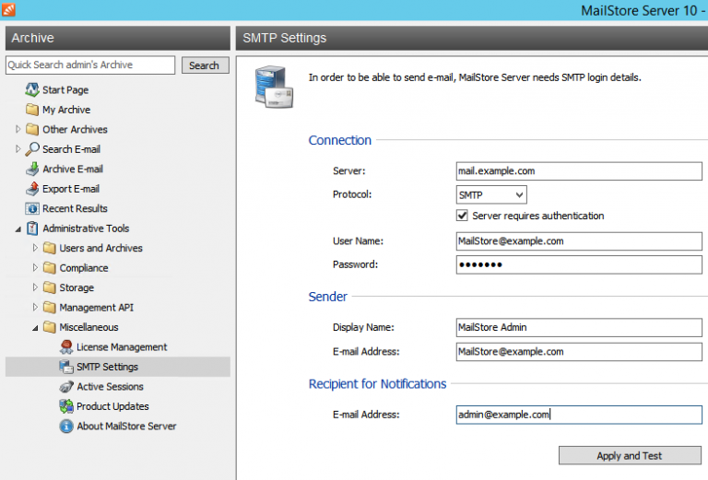Click the Start Page house icon
The width and height of the screenshot is (708, 480).
(x=32, y=89)
